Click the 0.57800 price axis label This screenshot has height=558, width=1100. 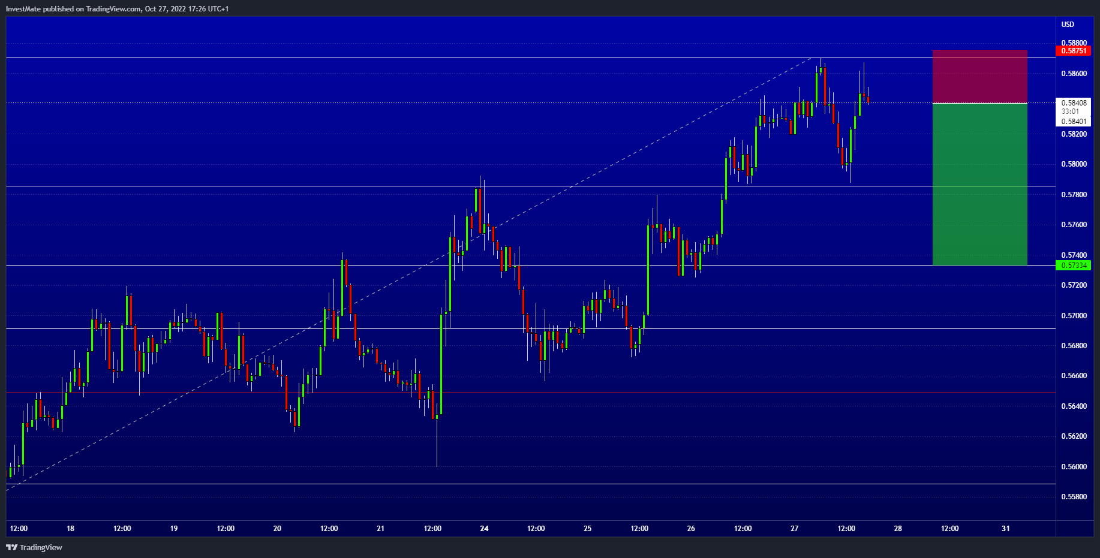tap(1074, 195)
